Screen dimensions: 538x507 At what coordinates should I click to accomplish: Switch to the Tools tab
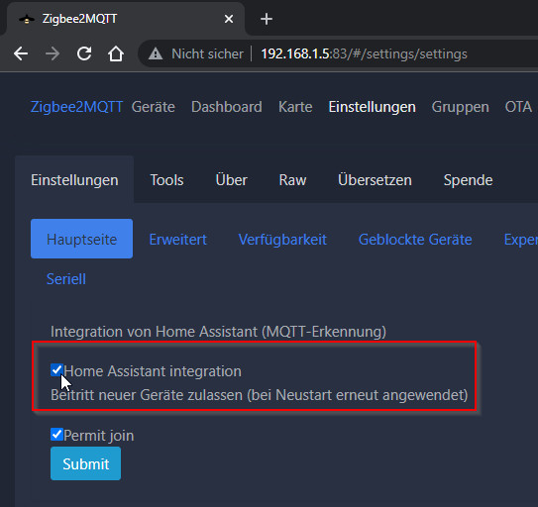click(x=166, y=180)
